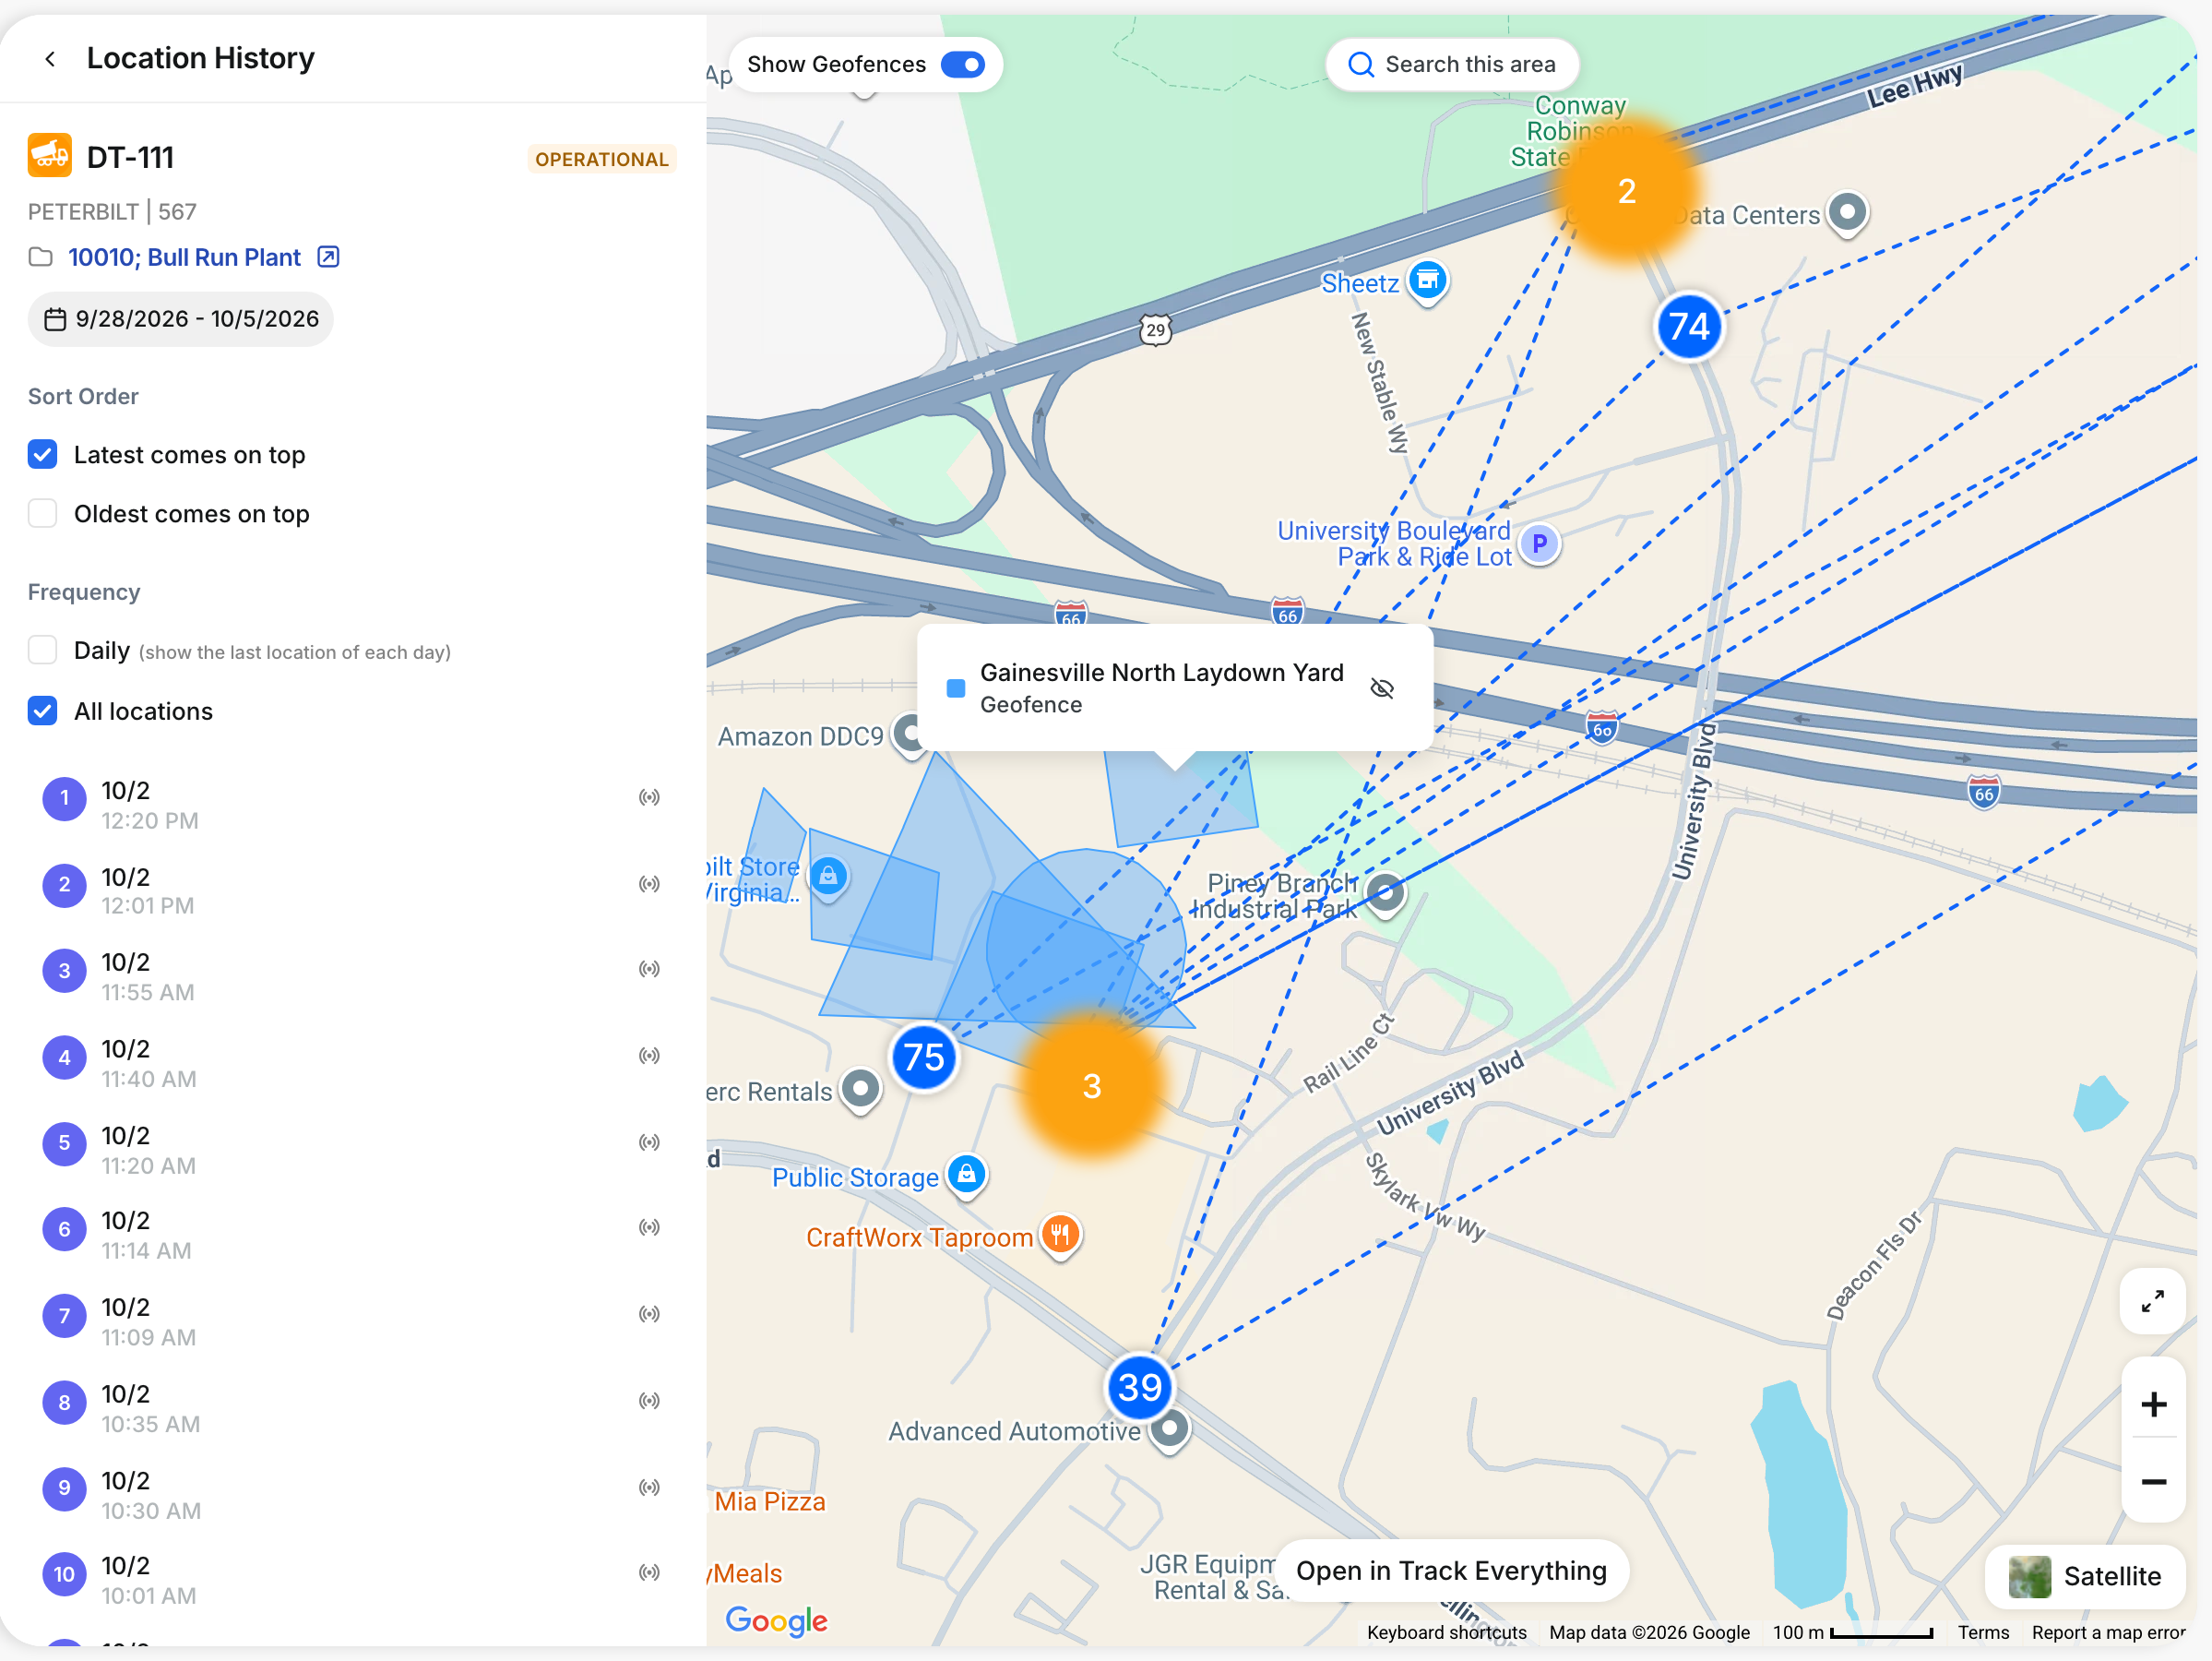The width and height of the screenshot is (2212, 1661).
Task: Toggle the Show Geofences switch
Action: tap(963, 64)
